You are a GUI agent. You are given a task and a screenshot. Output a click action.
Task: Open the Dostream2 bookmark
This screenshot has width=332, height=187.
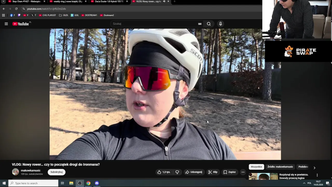tap(107, 15)
